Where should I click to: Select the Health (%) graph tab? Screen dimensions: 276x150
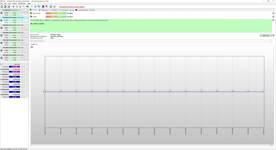(x=34, y=44)
